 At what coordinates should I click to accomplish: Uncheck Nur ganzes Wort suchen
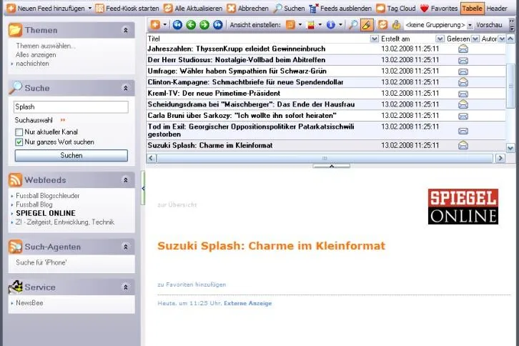pos(19,142)
